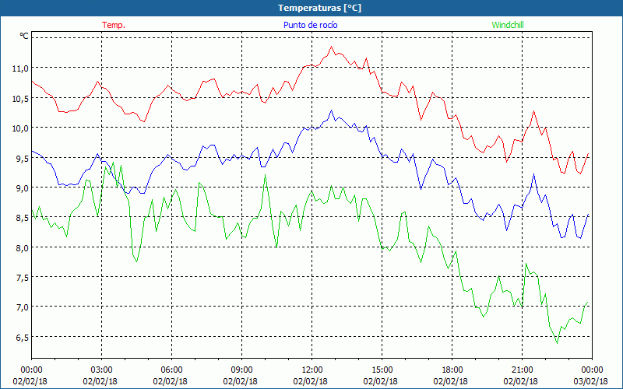Click the 10,5 y-axis value
Viewport: 623px width, 389px height.
click(x=20, y=99)
